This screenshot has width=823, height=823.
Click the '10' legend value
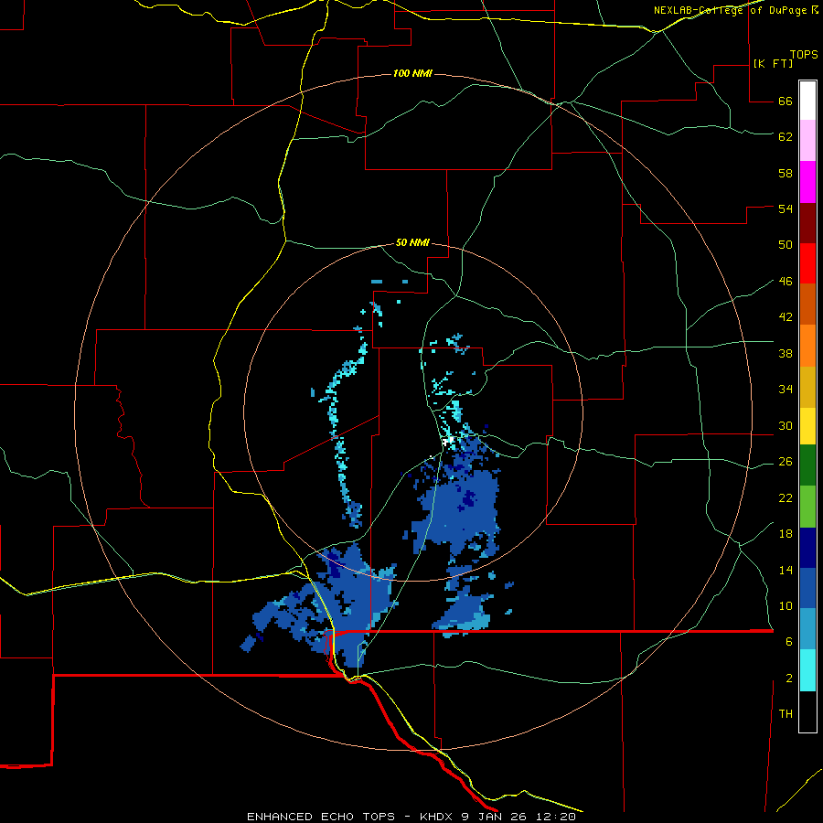786,605
